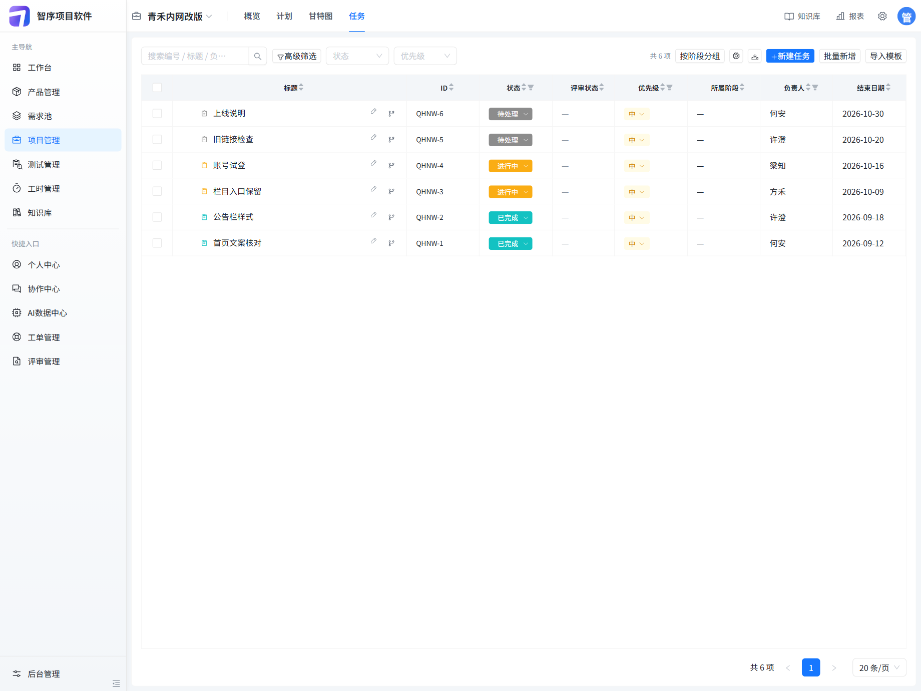The image size is (921, 691).
Task: Click the subtask branch icon on 旧链接检查 row
Action: pos(391,140)
